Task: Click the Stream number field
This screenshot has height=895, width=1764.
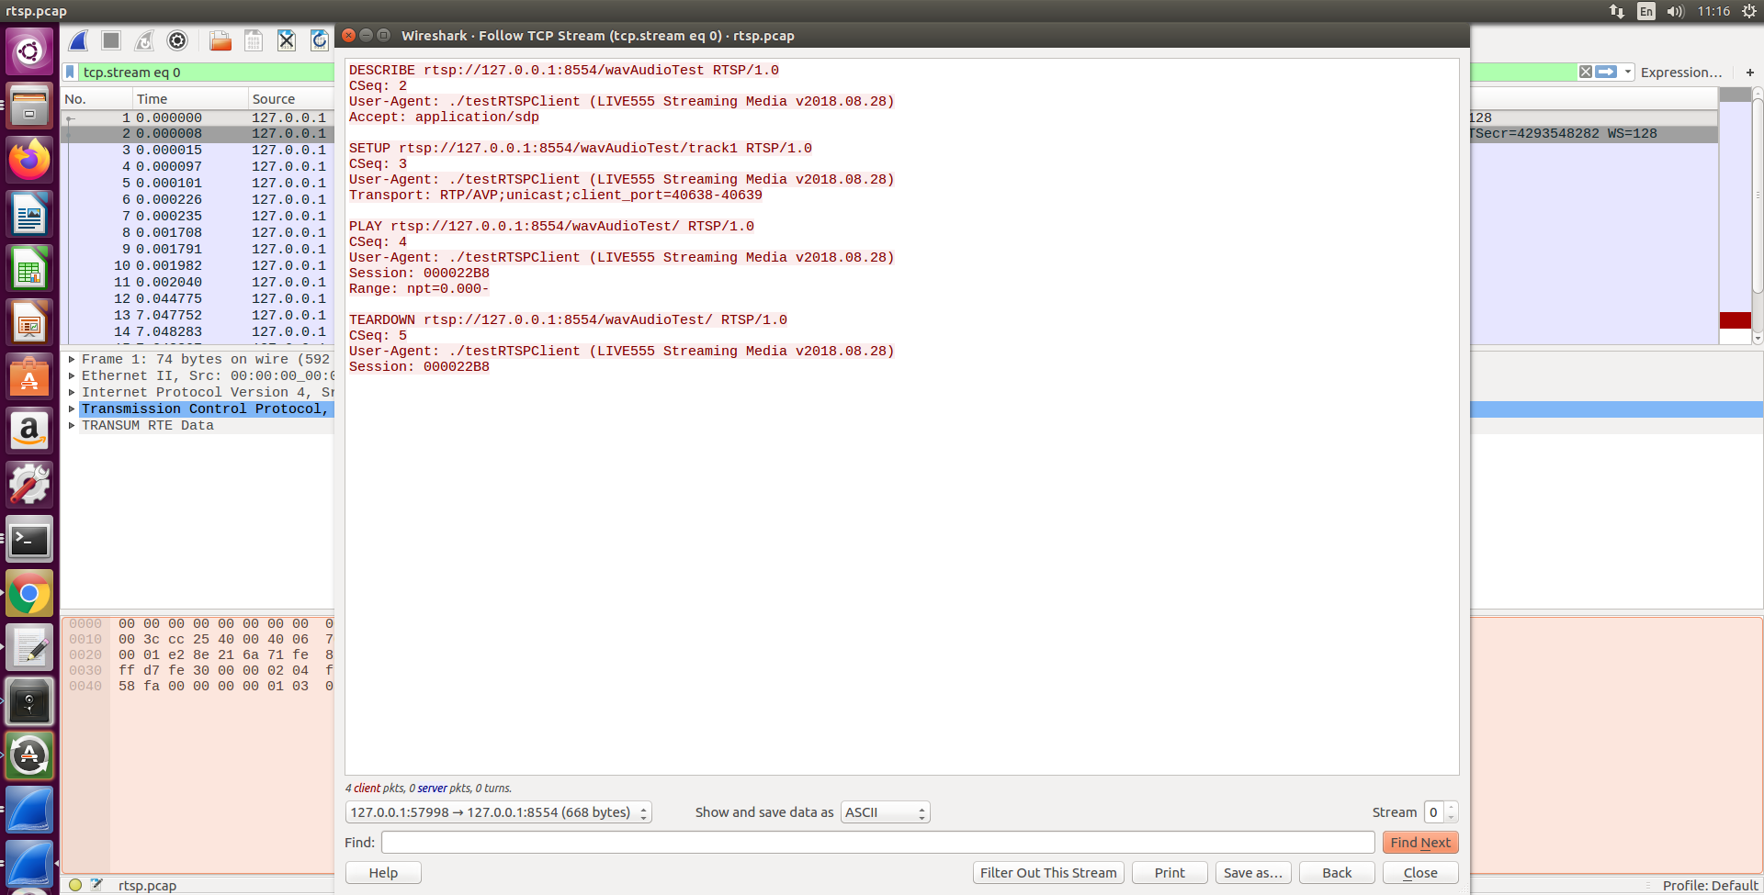Action: coord(1434,812)
